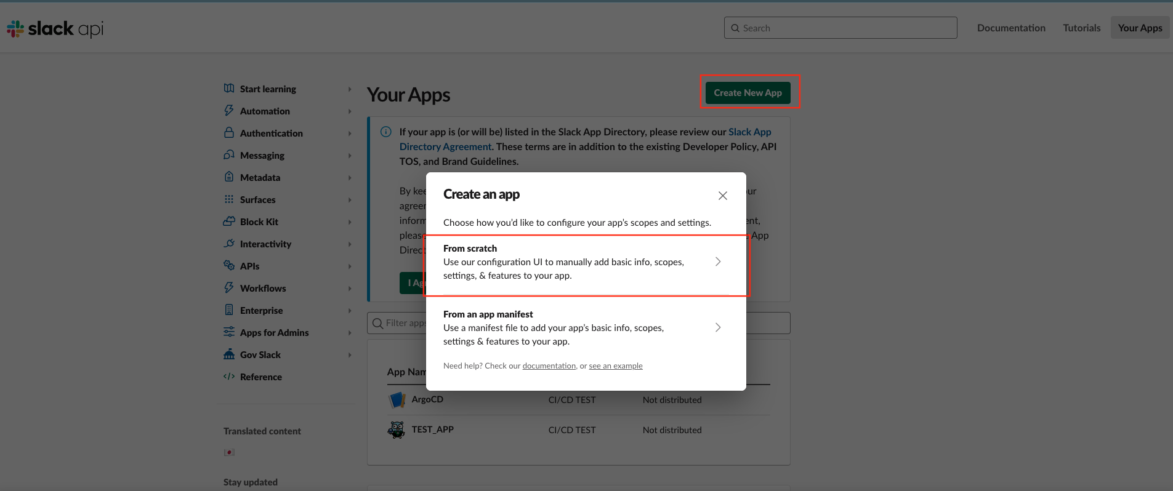Focus the Filter apps input
This screenshot has width=1173, height=491.
[x=578, y=323]
